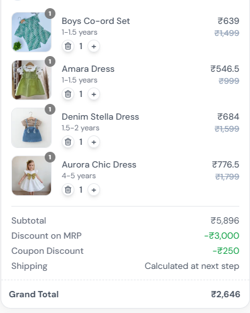Open Boys Co-ord Set product thumbnail
Viewport: 250px width, 313px height.
click(31, 32)
